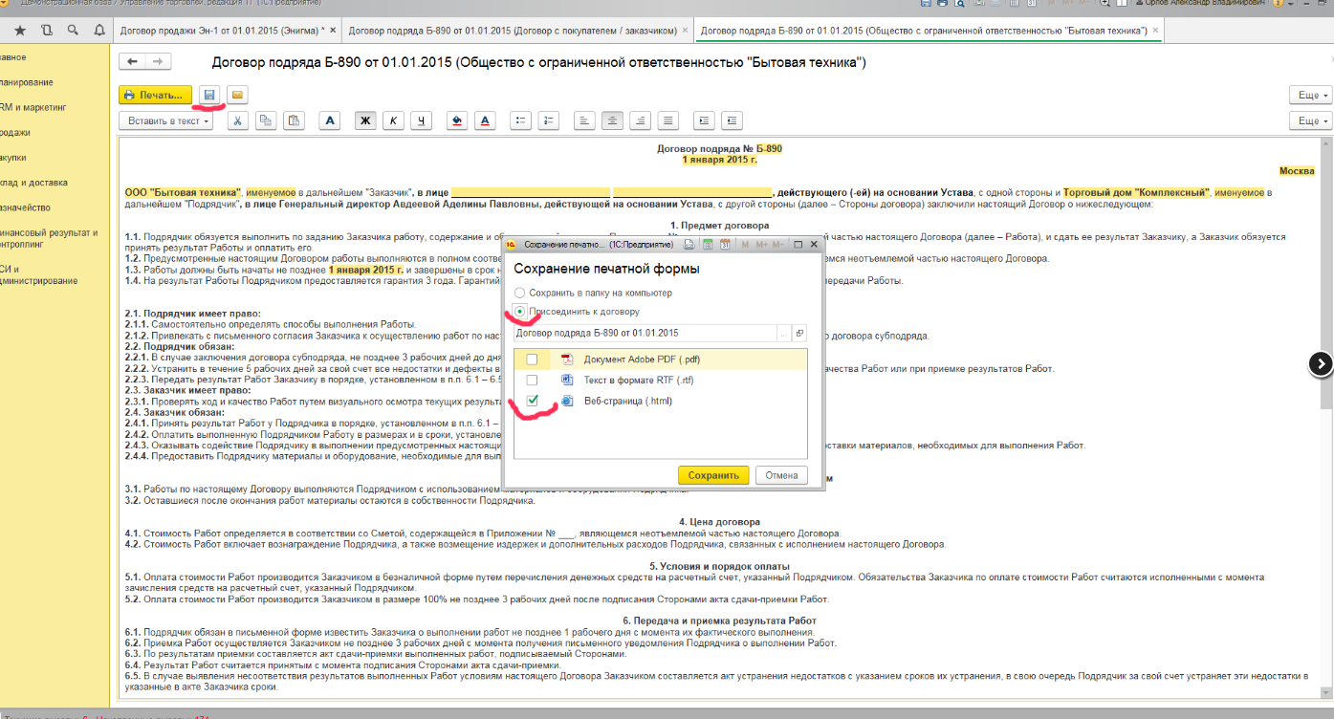Open the font settings 'A' icon
Screen dimensions: 1334x719
(330, 120)
